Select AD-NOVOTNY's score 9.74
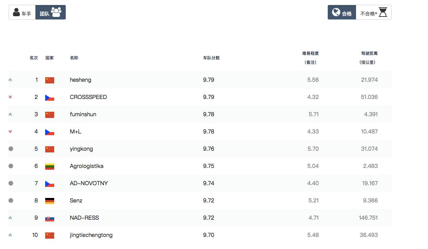Image resolution: width=428 pixels, height=249 pixels. [x=209, y=183]
